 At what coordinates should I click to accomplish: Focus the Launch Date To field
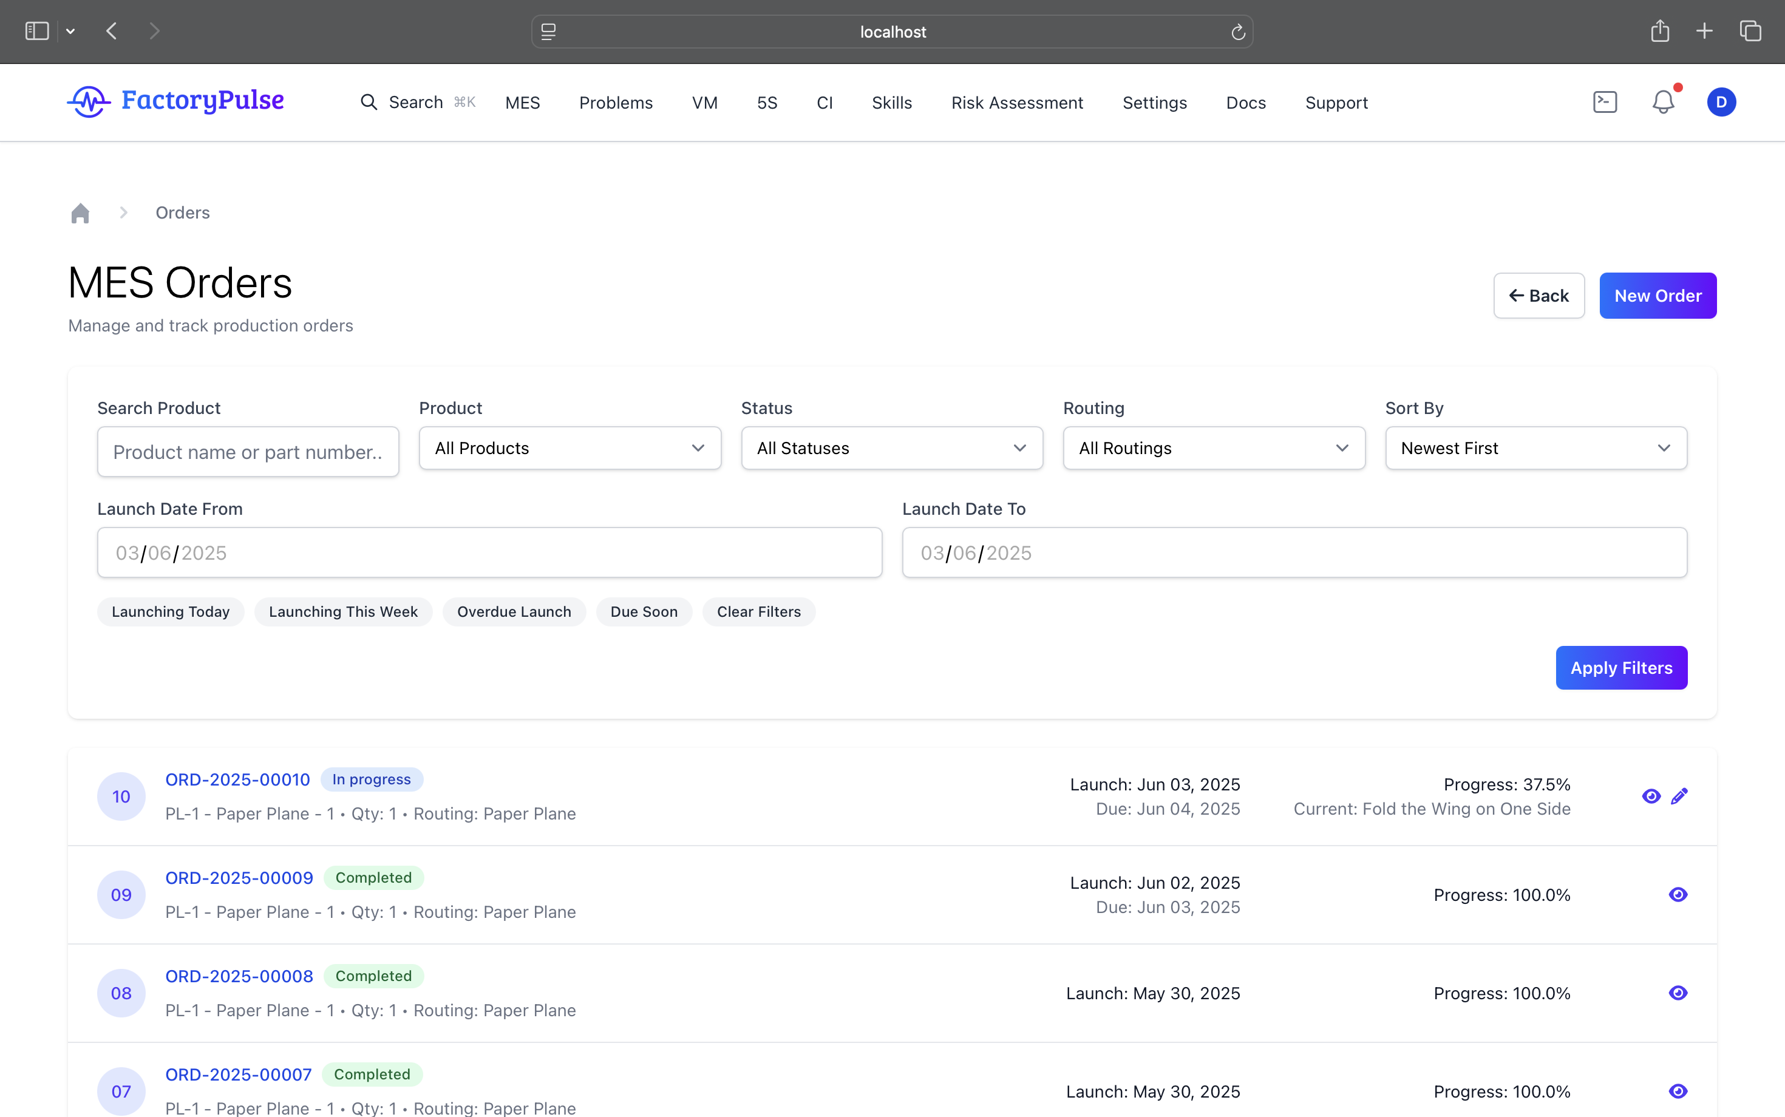pyautogui.click(x=1294, y=552)
